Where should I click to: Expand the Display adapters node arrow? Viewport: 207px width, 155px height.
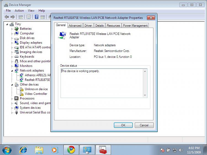(12, 43)
